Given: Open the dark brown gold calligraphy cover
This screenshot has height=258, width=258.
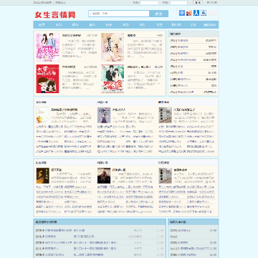Looking at the screenshot, I should [43, 176].
